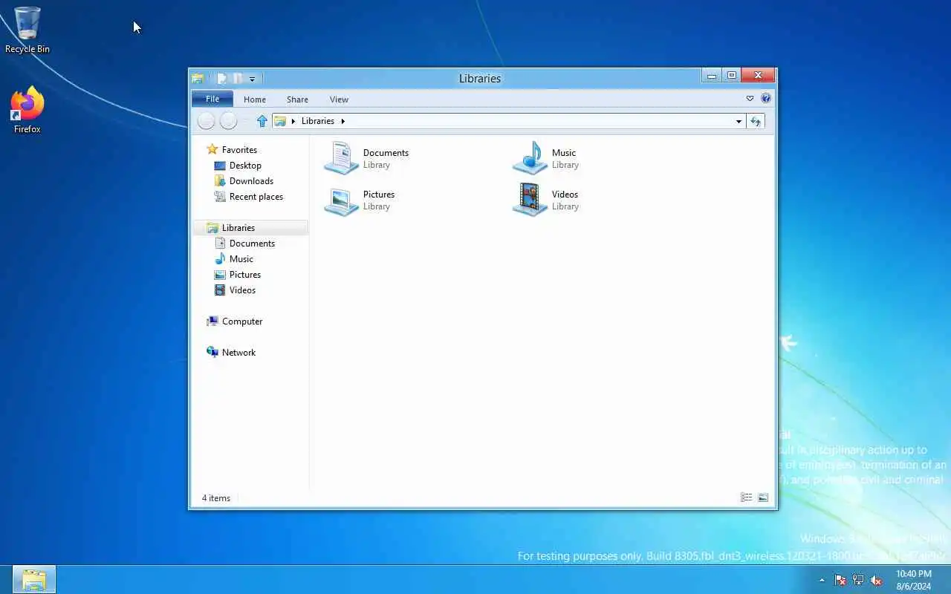951x594 pixels.
Task: Refresh the Libraries view
Action: click(756, 121)
